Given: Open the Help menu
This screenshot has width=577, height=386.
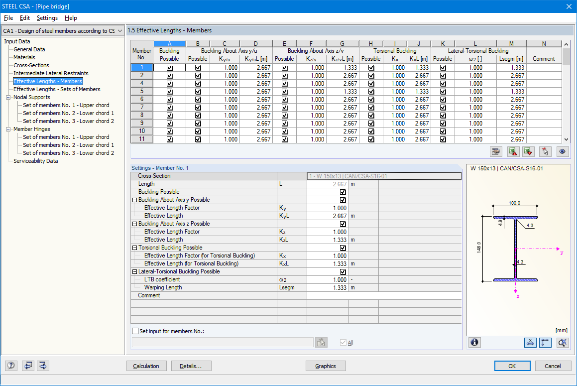Looking at the screenshot, I should [x=71, y=18].
